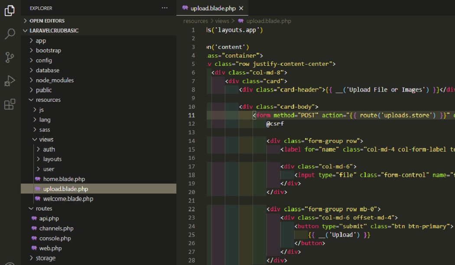Click the "card-header" class text

[301, 90]
